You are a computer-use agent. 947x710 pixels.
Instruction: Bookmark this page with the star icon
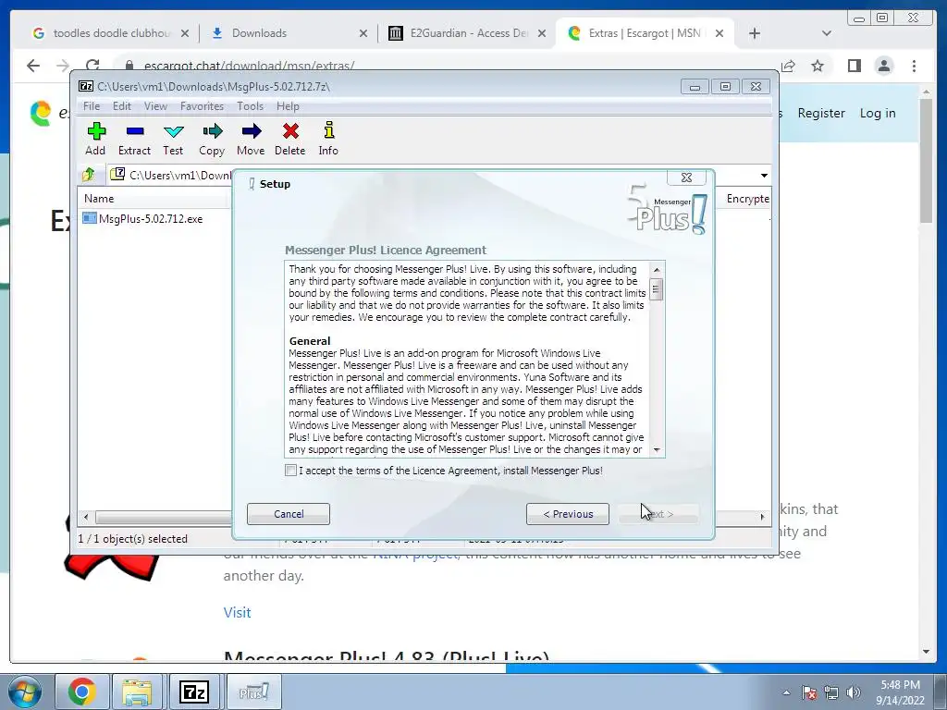point(818,66)
